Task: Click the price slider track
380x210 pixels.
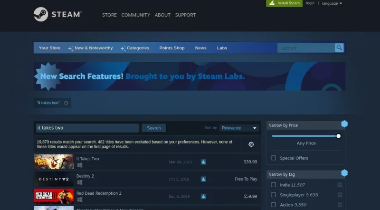Action: (304, 136)
